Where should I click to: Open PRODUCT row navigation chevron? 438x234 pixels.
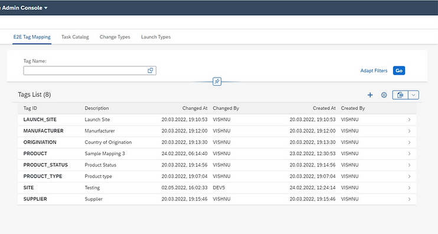[x=409, y=154]
